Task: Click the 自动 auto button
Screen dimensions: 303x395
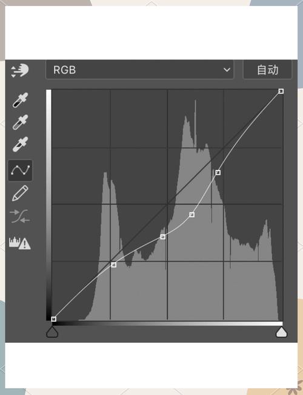Action: [x=267, y=70]
